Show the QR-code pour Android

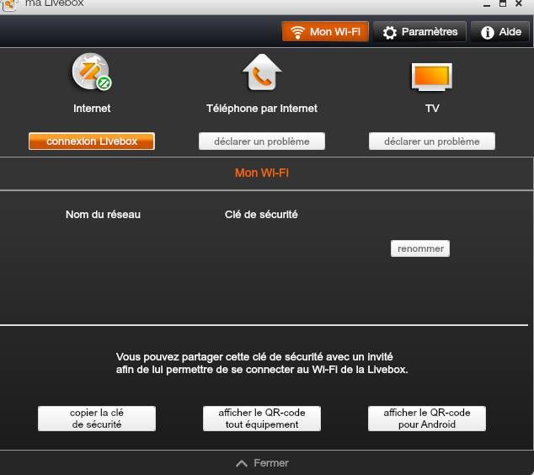(x=427, y=419)
